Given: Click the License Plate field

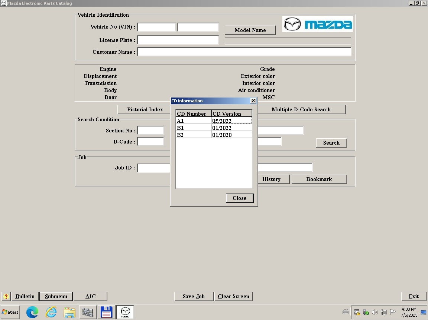Looking at the screenshot, I should (178, 40).
